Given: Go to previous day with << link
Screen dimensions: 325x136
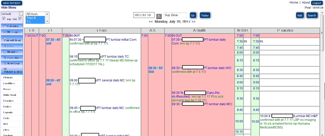Looking at the screenshot, I should 151,22.
